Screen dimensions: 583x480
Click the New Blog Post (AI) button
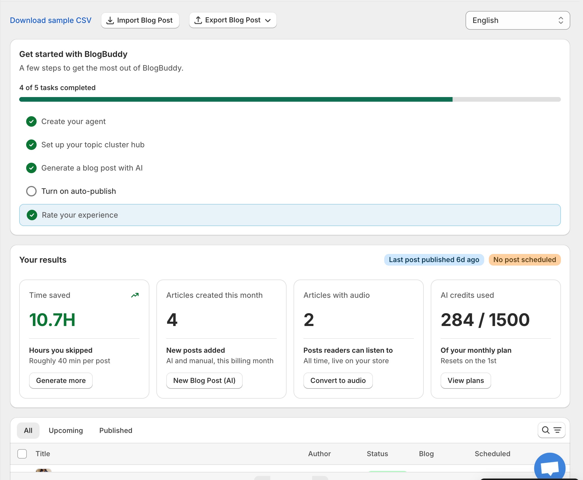(204, 381)
